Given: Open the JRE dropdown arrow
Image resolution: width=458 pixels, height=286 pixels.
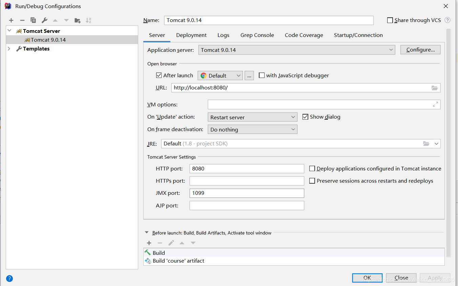Looking at the screenshot, I should point(436,144).
